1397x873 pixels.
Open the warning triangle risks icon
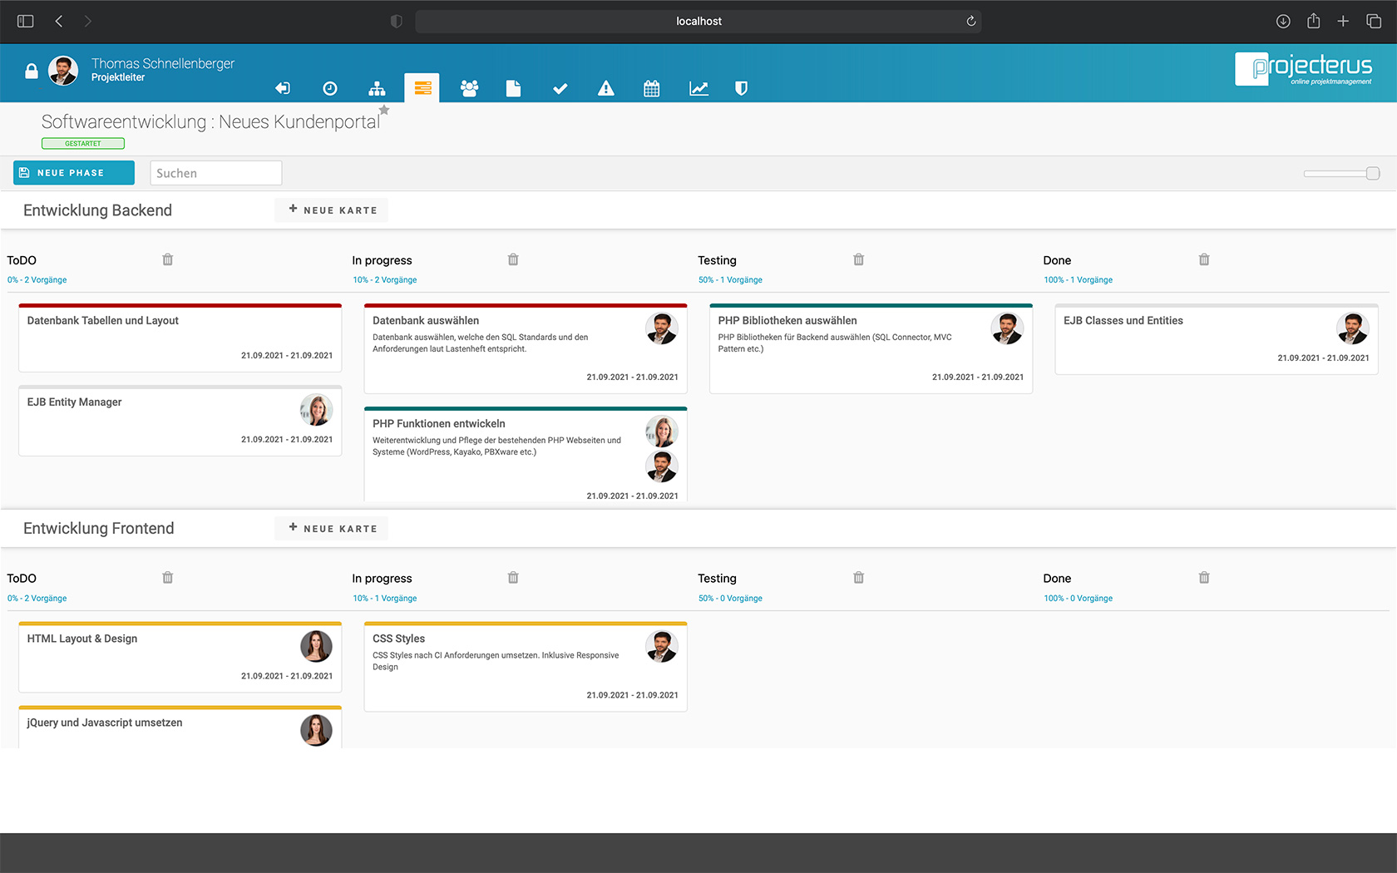pyautogui.click(x=606, y=88)
